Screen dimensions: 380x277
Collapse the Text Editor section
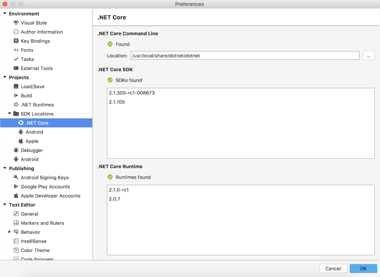coord(5,205)
